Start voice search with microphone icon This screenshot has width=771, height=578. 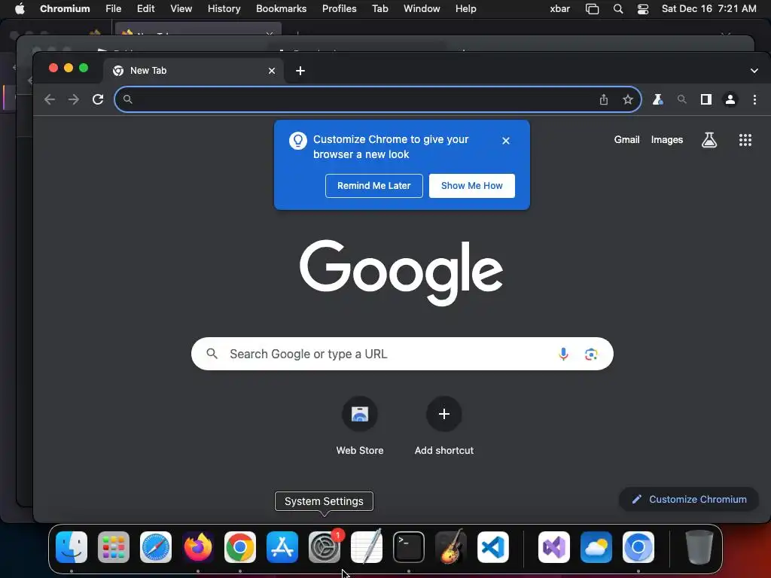point(563,354)
